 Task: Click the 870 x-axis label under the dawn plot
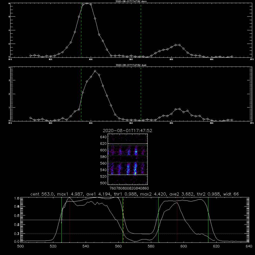(x=252, y=59)
